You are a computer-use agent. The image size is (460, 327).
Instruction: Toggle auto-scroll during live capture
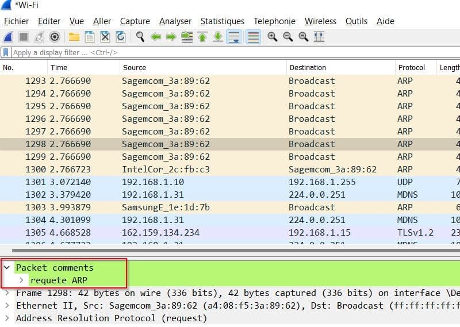234,37
